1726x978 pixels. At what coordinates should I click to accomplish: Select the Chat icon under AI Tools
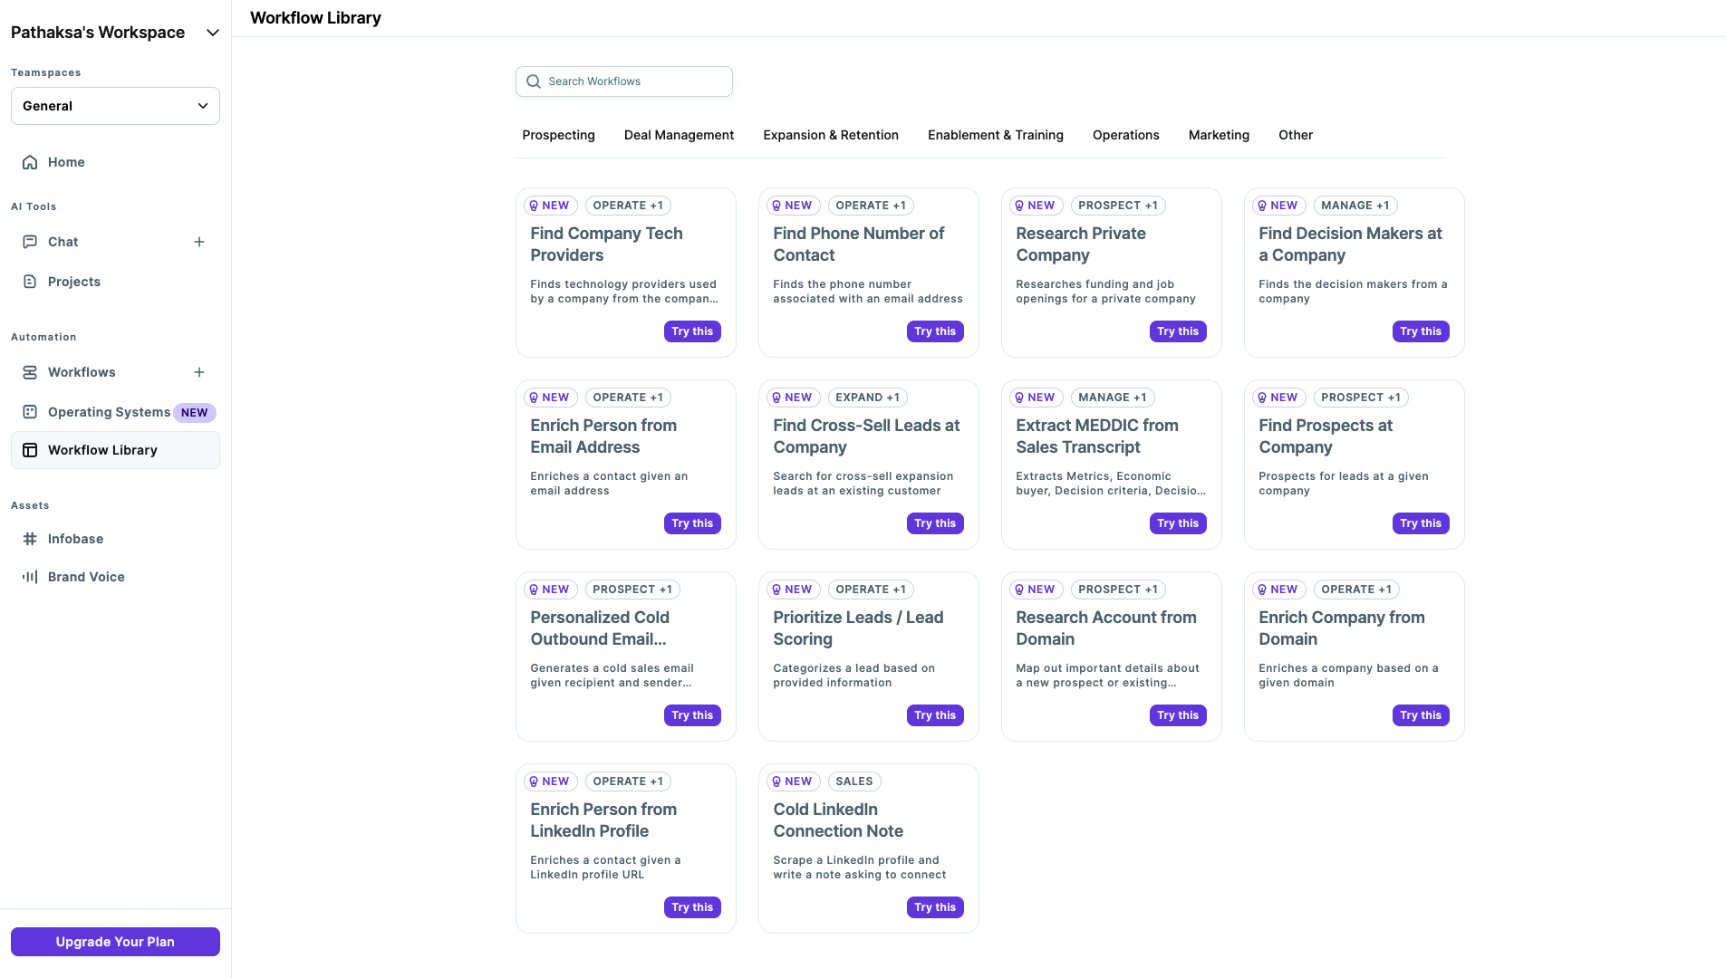click(x=31, y=242)
